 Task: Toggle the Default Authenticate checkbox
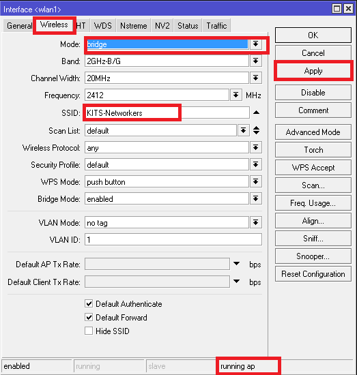point(89,303)
